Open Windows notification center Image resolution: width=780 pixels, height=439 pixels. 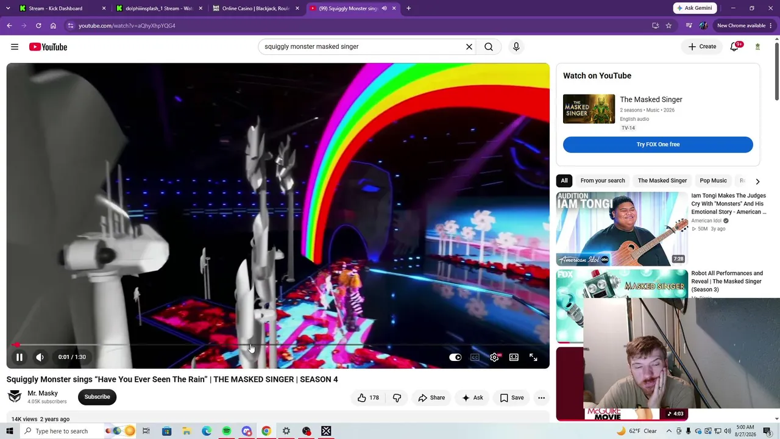pos(767,431)
